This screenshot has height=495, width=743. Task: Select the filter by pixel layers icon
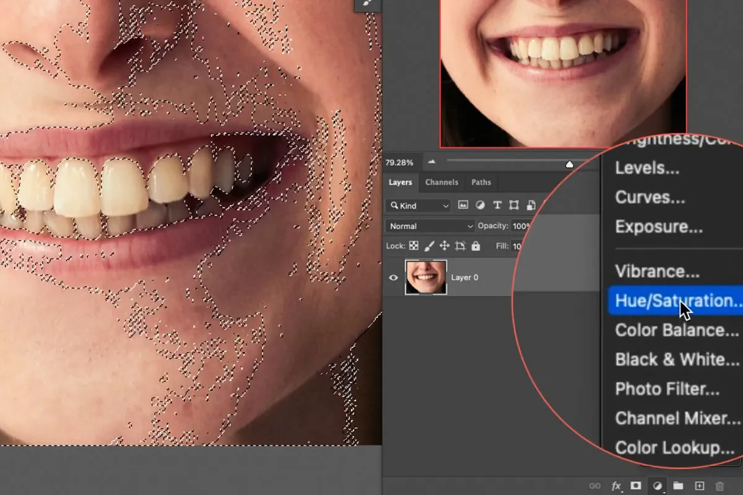(463, 205)
